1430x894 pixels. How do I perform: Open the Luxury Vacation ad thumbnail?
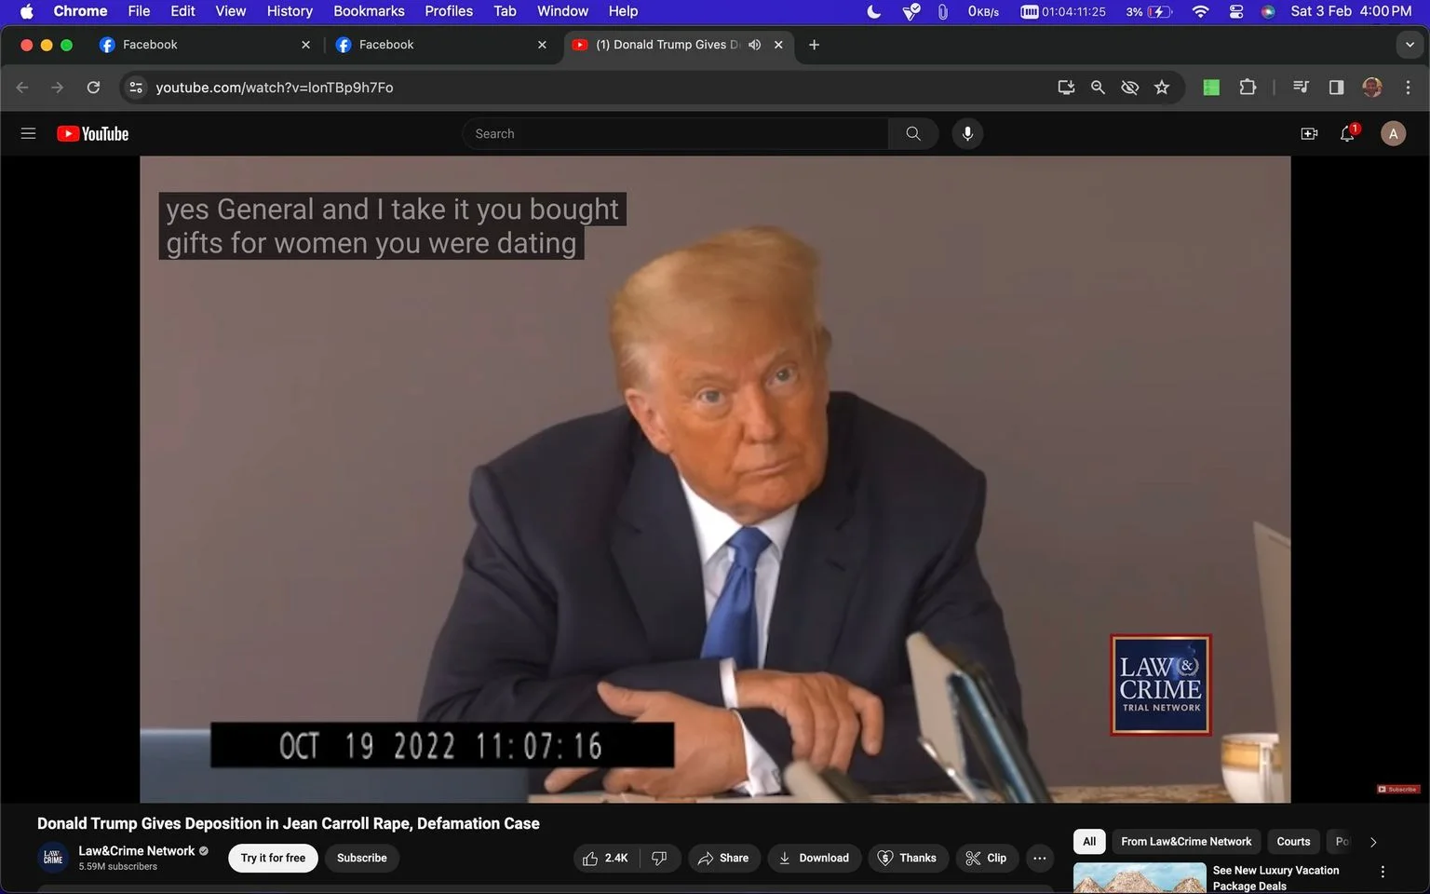click(x=1140, y=878)
